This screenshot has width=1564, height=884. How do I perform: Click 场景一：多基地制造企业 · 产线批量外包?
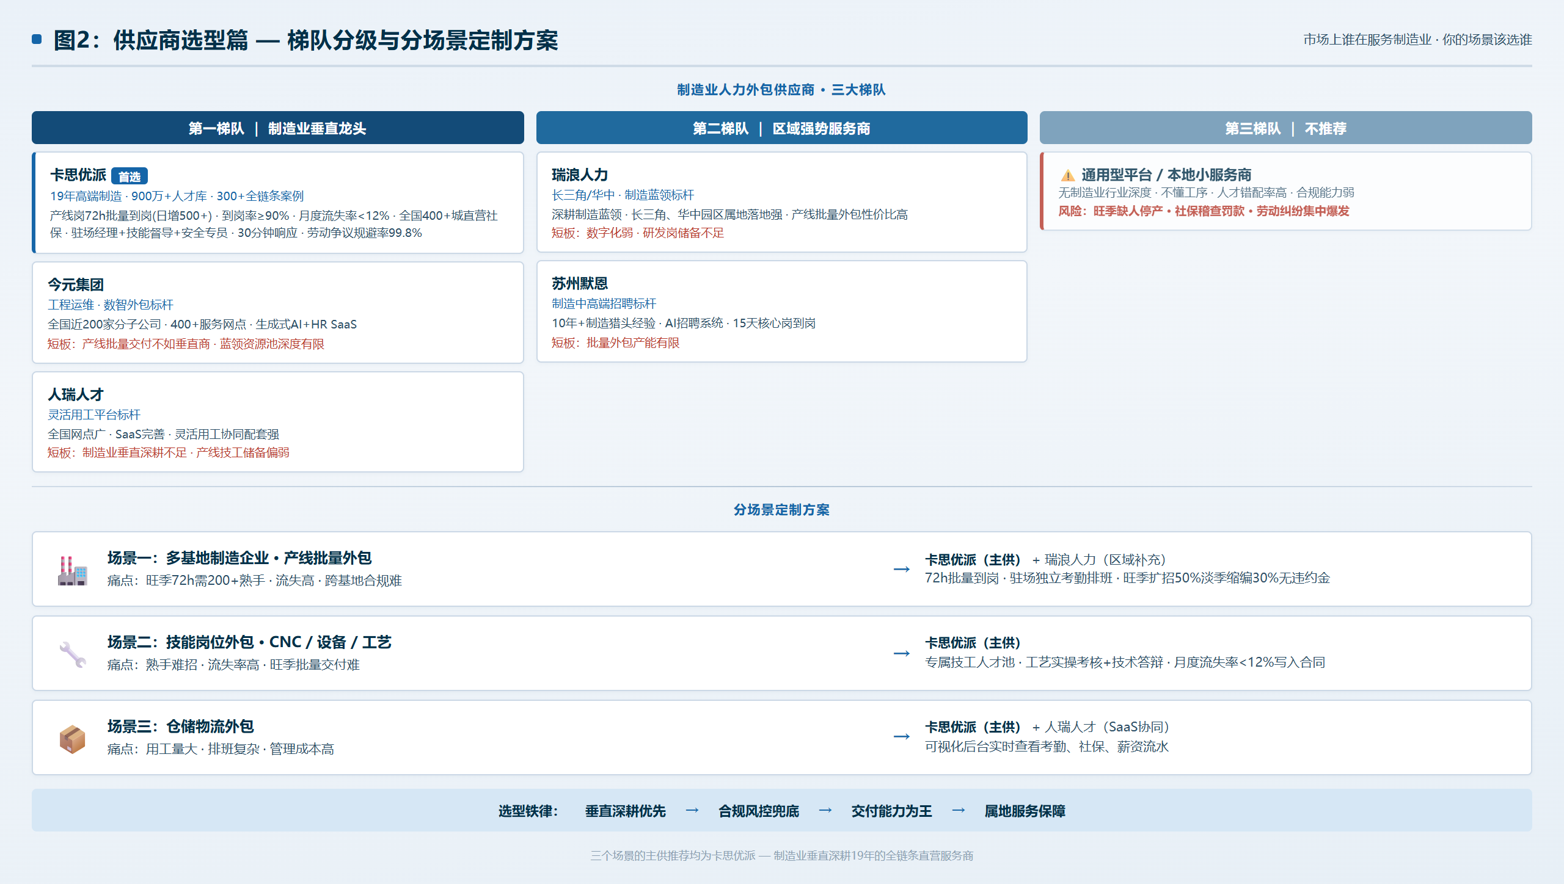point(239,558)
